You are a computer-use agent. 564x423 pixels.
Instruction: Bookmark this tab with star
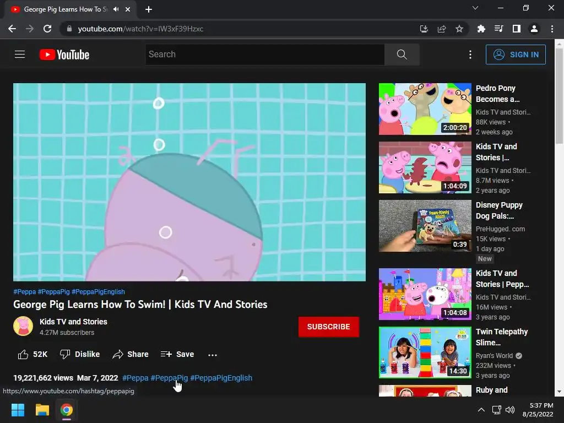pos(459,29)
